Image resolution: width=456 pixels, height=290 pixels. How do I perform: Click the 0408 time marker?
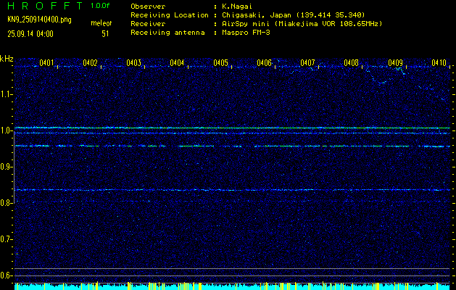coord(352,62)
